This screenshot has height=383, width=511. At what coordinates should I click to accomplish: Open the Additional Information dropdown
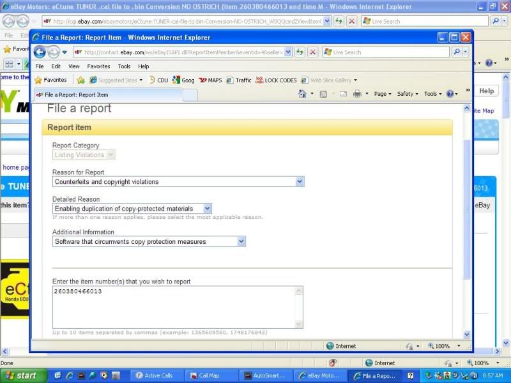pyautogui.click(x=241, y=241)
